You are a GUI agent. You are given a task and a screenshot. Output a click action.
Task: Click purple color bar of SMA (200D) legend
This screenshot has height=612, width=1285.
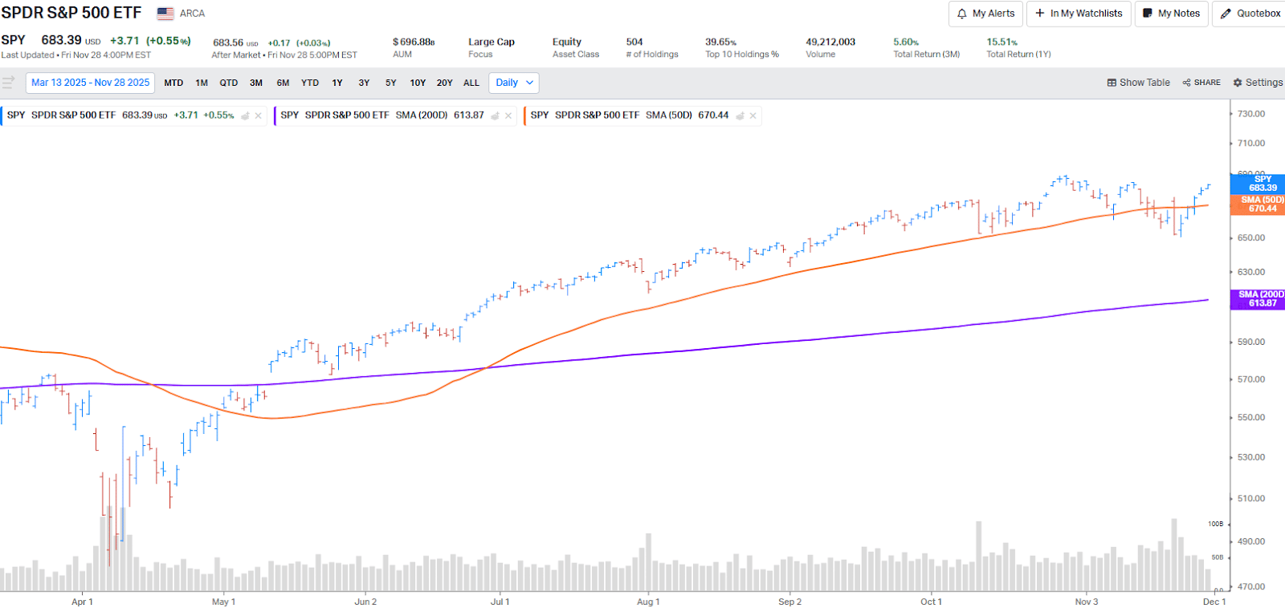coord(275,116)
